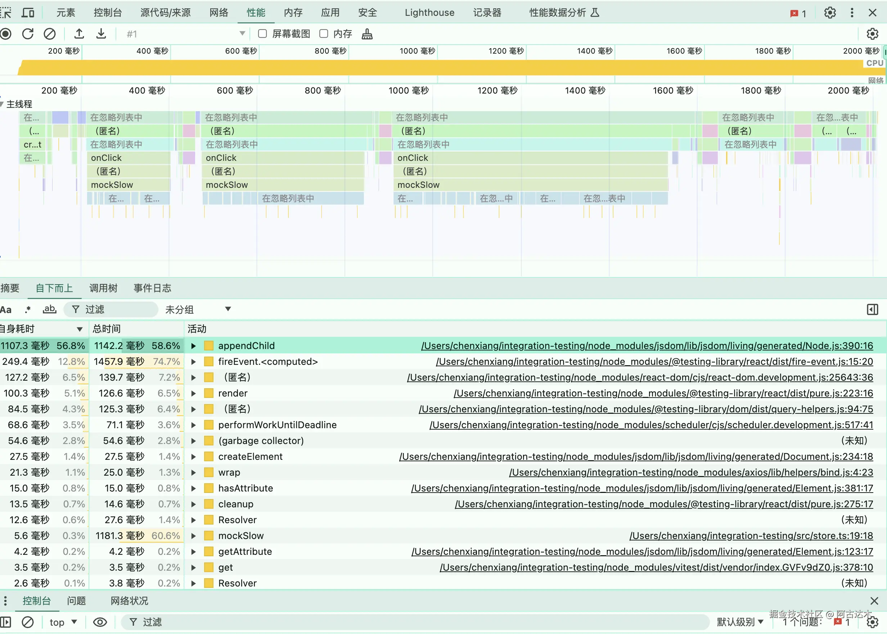
Task: Open the 网络 panel tab
Action: [x=219, y=13]
